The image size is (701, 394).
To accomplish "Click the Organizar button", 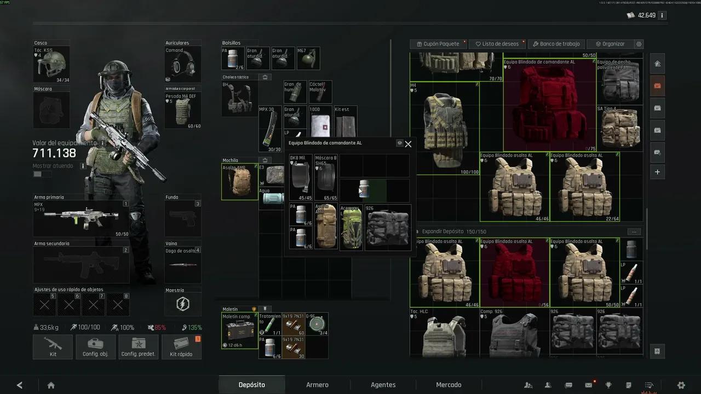I will [610, 44].
